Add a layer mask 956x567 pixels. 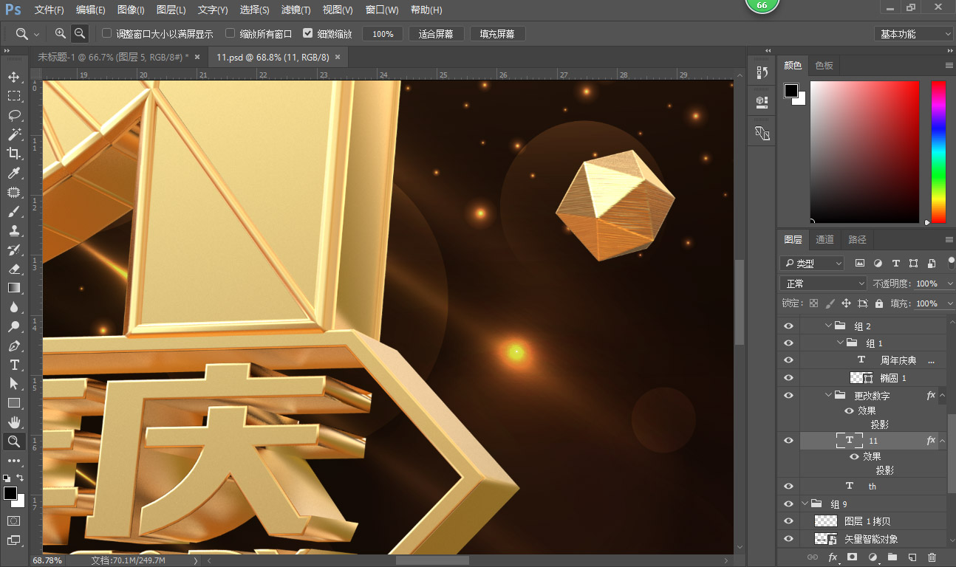(x=852, y=557)
